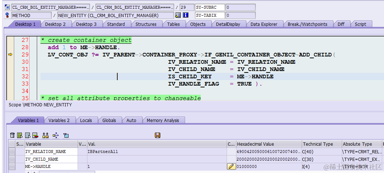Click the I(4) technical type cell
Image resolution: width=384 pixels, height=173 pixels.
(x=322, y=166)
